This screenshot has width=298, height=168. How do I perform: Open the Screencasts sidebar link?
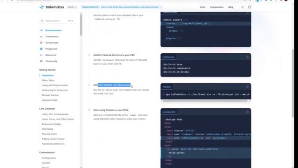click(52, 42)
